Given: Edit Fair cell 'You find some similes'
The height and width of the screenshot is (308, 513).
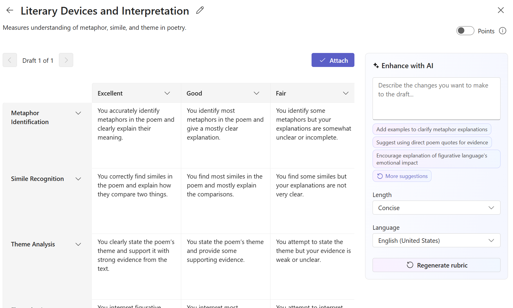Looking at the screenshot, I should [312, 201].
